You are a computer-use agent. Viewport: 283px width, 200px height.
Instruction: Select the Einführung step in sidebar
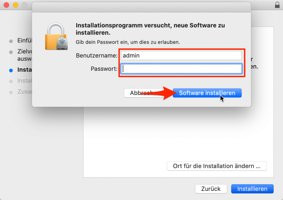pyautogui.click(x=25, y=40)
